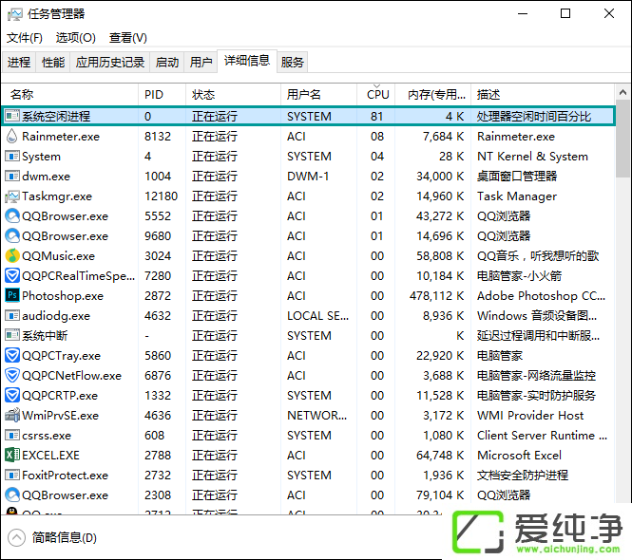Click user name DWM-1
632x560 pixels.
tap(308, 176)
